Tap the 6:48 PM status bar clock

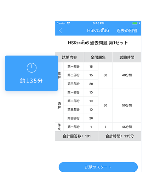tap(98, 23)
